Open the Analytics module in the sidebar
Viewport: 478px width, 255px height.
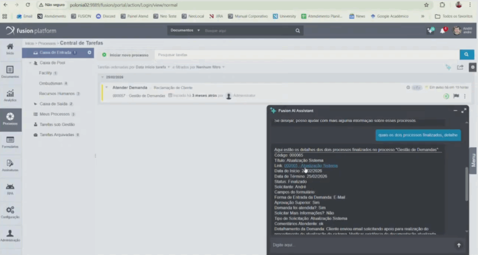pyautogui.click(x=10, y=95)
